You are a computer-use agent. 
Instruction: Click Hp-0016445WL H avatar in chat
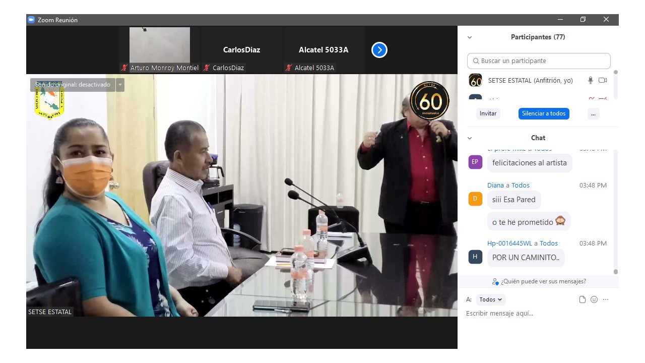coord(475,257)
